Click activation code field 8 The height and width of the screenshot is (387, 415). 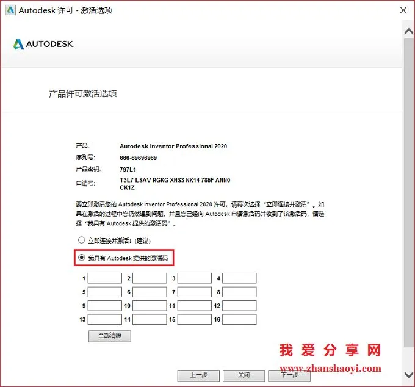tap(239, 292)
